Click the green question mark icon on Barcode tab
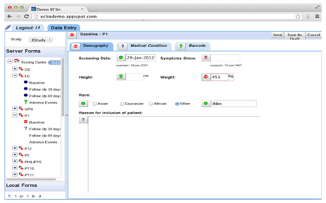This screenshot has width=326, height=203. [x=181, y=46]
